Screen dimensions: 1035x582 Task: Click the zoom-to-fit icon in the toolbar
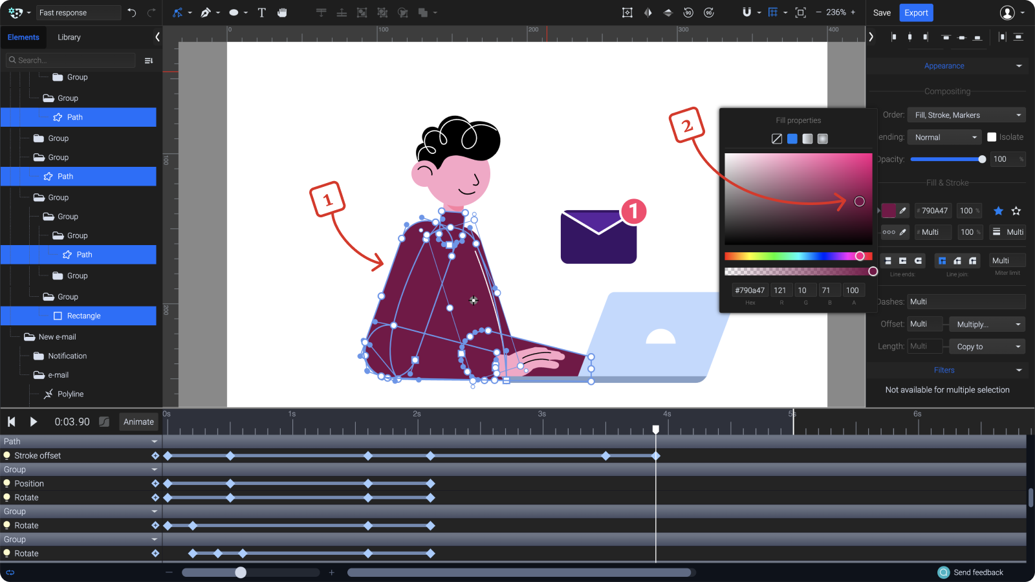click(801, 12)
